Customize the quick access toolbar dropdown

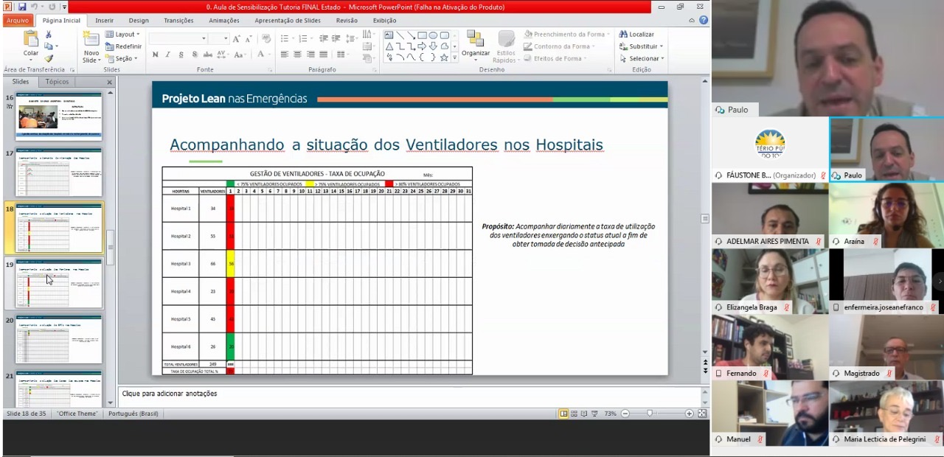pyautogui.click(x=64, y=7)
